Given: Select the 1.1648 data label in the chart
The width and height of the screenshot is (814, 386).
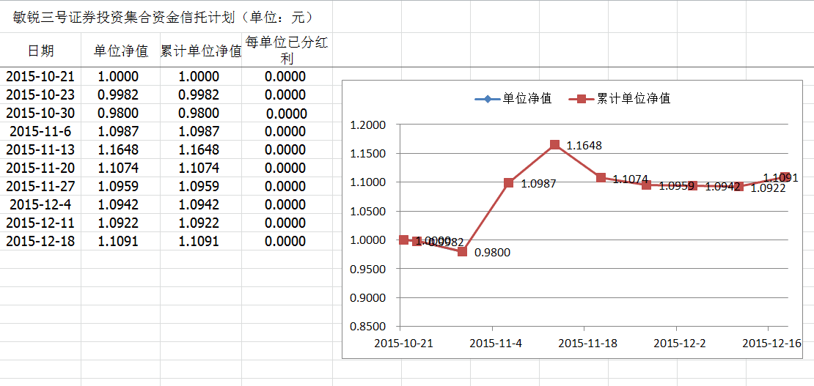Looking at the screenshot, I should point(584,146).
